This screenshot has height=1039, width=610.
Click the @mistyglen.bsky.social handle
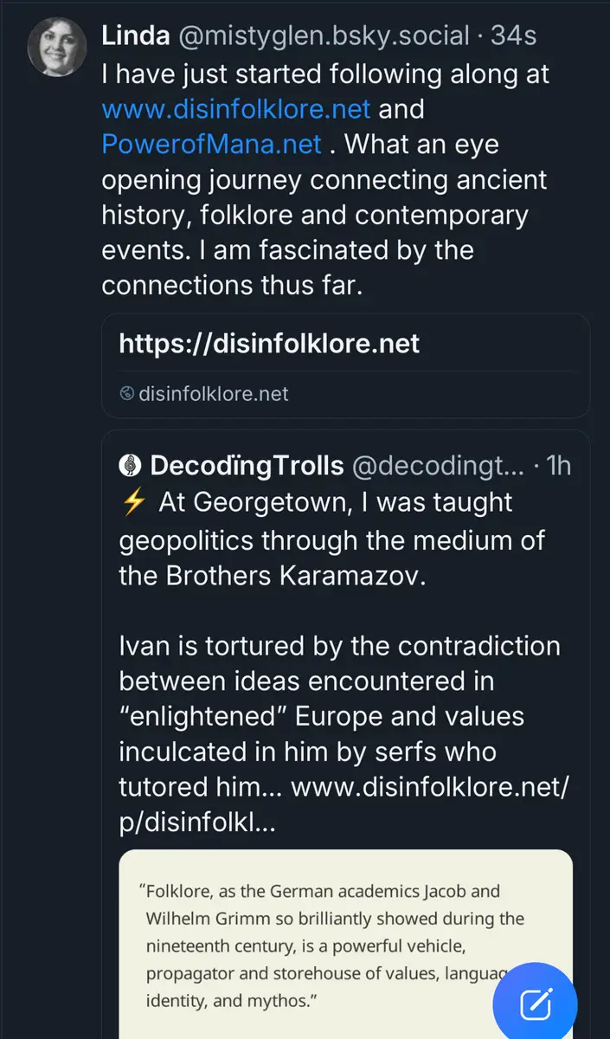tap(326, 36)
